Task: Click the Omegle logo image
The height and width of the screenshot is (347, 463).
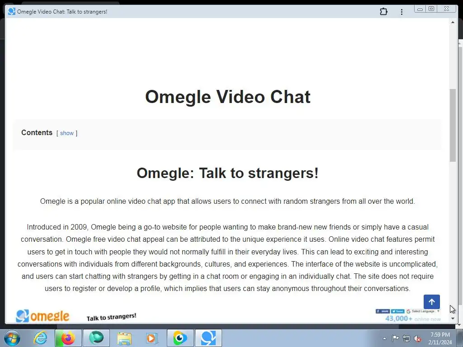Action: pyautogui.click(x=43, y=316)
